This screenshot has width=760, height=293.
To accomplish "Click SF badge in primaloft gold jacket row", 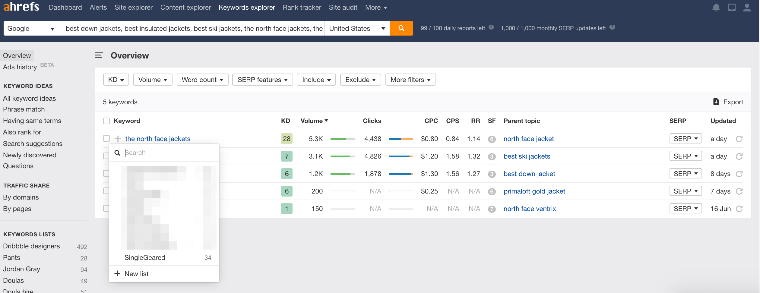I will point(492,191).
